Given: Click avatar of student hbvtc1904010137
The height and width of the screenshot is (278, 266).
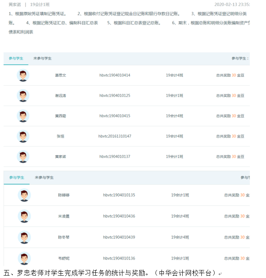Looking at the screenshot, I should pos(23,157).
